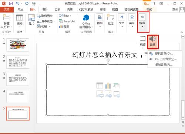Expand the 屏幕截图 dropdown arrow

click(54, 21)
